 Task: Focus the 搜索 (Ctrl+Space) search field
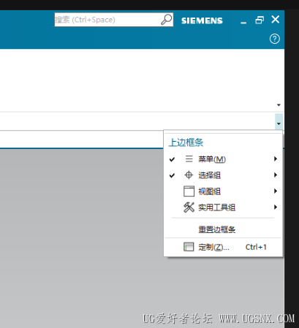114,20
